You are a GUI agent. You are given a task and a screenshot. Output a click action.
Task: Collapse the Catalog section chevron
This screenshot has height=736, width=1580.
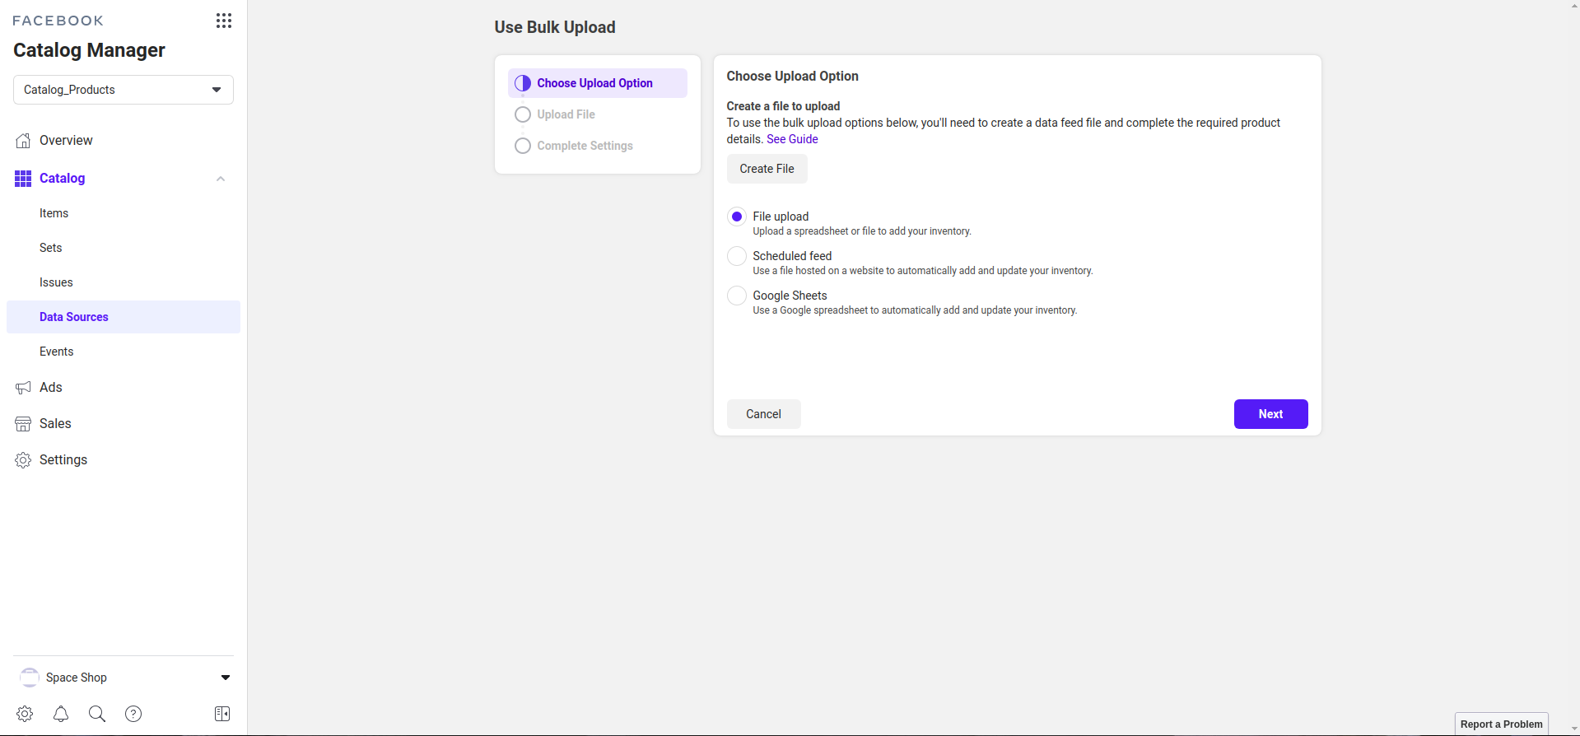point(221,179)
